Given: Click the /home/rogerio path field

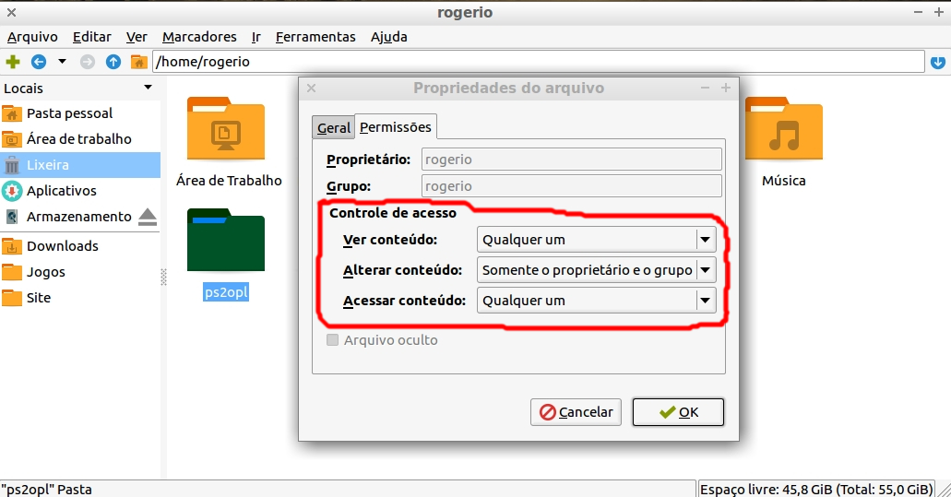Looking at the screenshot, I should (x=537, y=62).
